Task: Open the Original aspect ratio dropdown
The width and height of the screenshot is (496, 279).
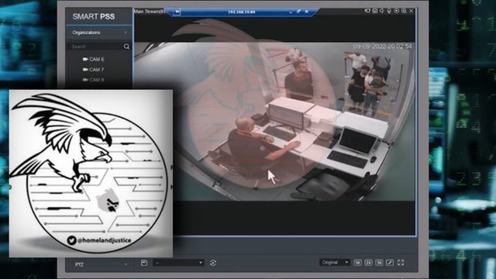Action: pos(335,263)
